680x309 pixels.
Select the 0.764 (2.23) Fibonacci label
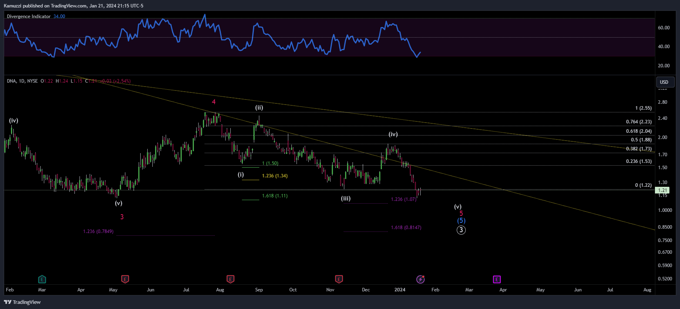pos(639,122)
